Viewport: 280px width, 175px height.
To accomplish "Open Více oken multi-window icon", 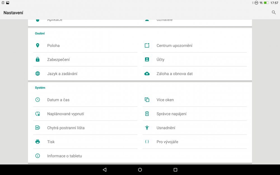I will 147,100.
